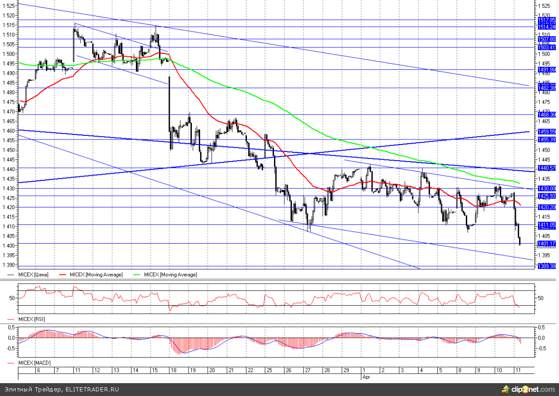The image size is (559, 396).
Task: Select date 18 on the time axis
Action: tap(173, 370)
